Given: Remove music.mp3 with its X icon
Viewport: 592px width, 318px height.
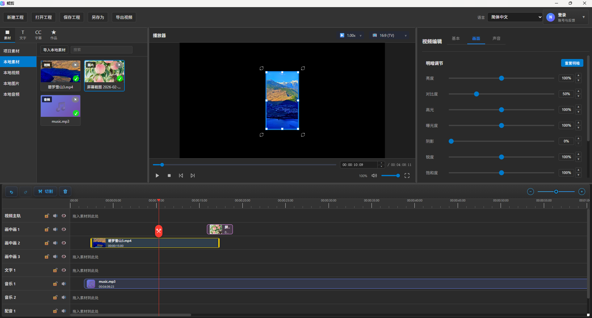Looking at the screenshot, I should 75,100.
